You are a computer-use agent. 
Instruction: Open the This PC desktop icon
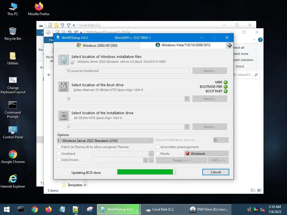tap(13, 9)
